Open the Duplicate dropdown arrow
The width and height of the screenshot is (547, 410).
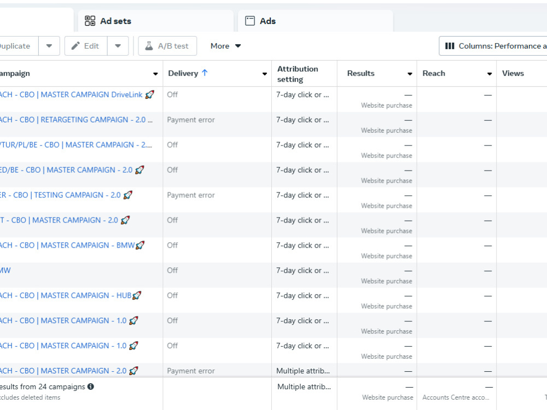click(49, 46)
